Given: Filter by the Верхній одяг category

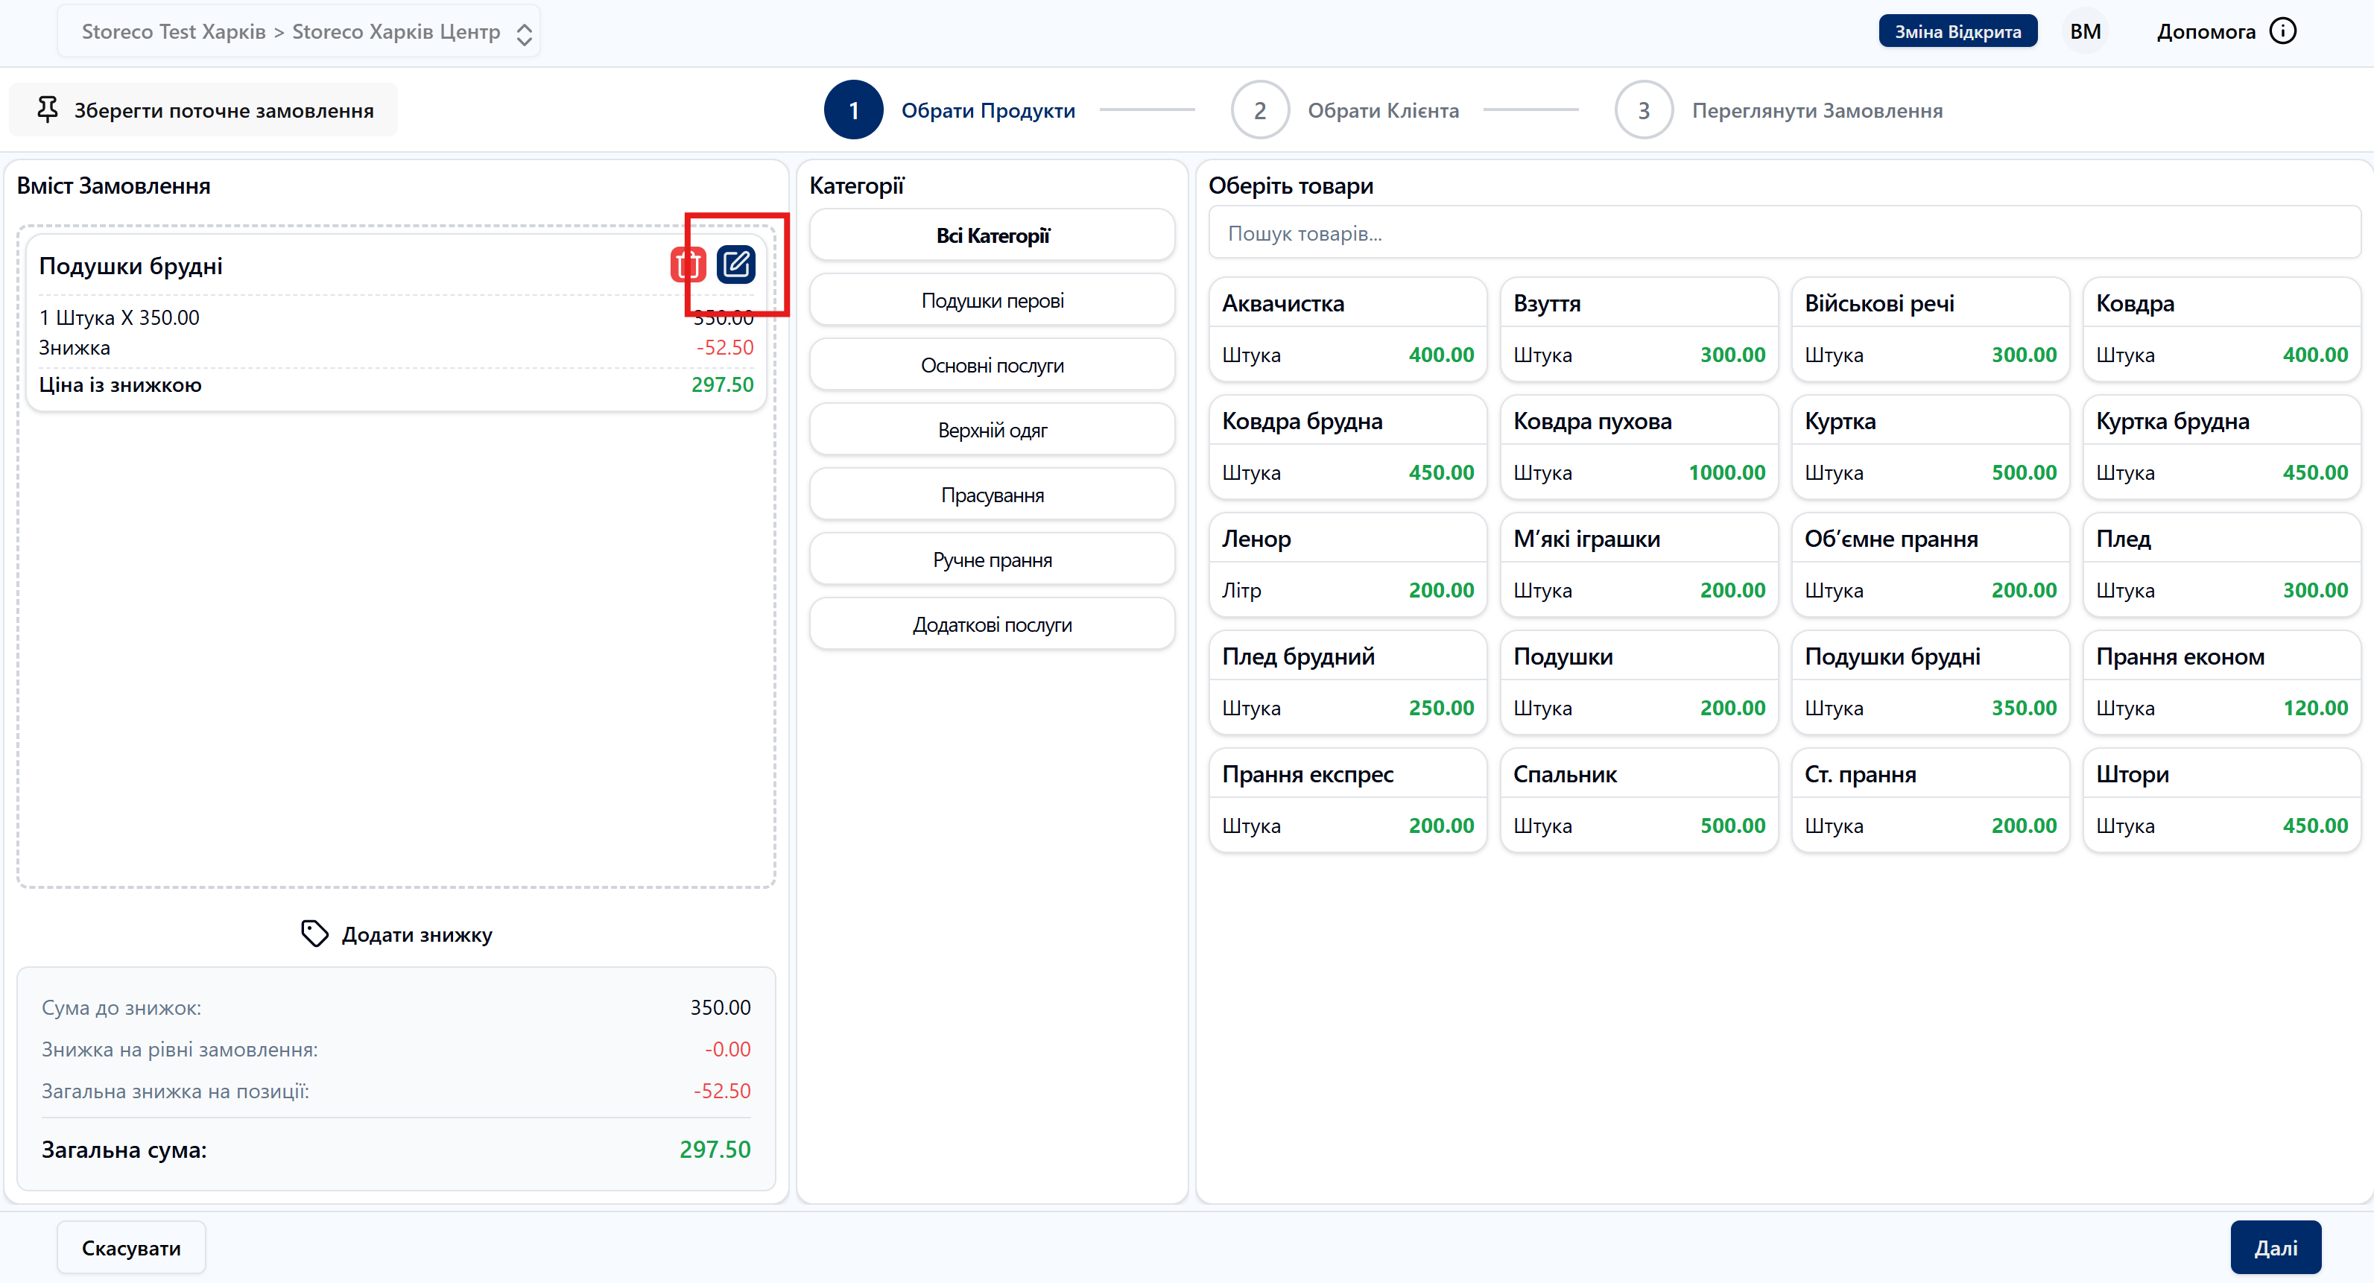Looking at the screenshot, I should [992, 431].
